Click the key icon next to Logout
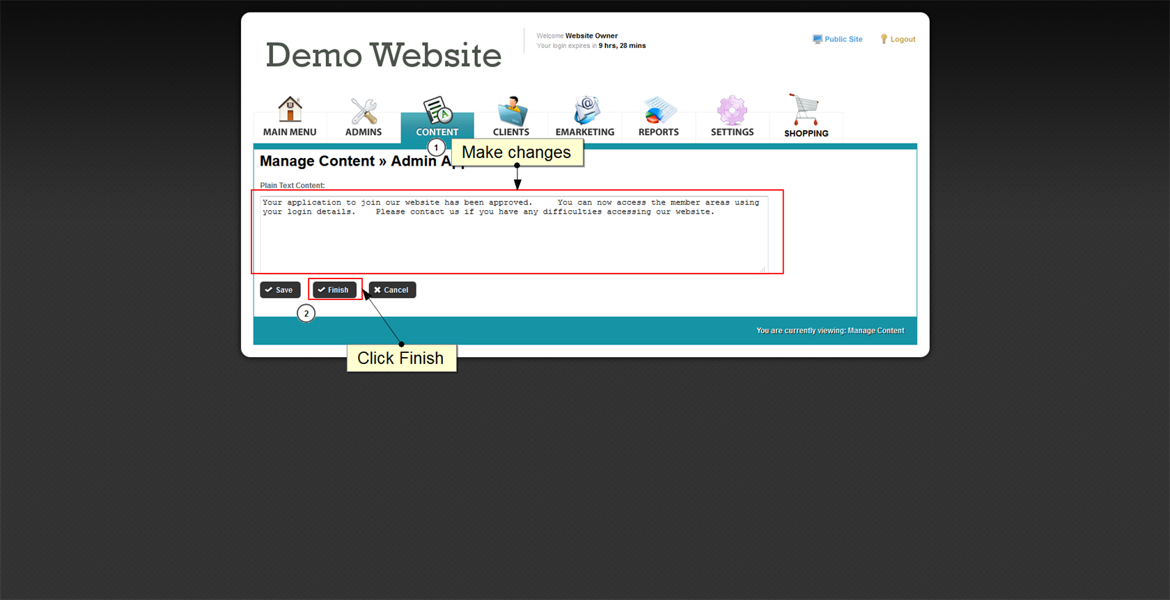Screen dimensions: 1170x600 pyautogui.click(x=884, y=40)
